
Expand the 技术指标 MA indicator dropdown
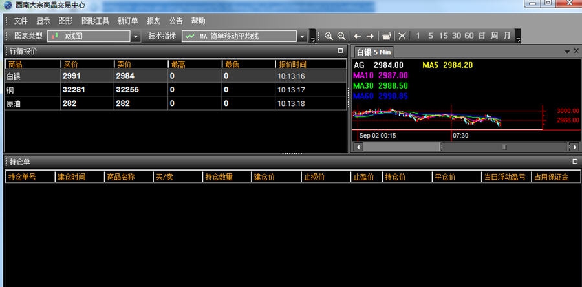point(302,36)
